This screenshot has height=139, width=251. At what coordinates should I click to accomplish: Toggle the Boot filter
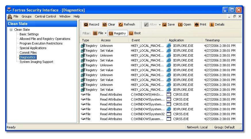(135, 33)
